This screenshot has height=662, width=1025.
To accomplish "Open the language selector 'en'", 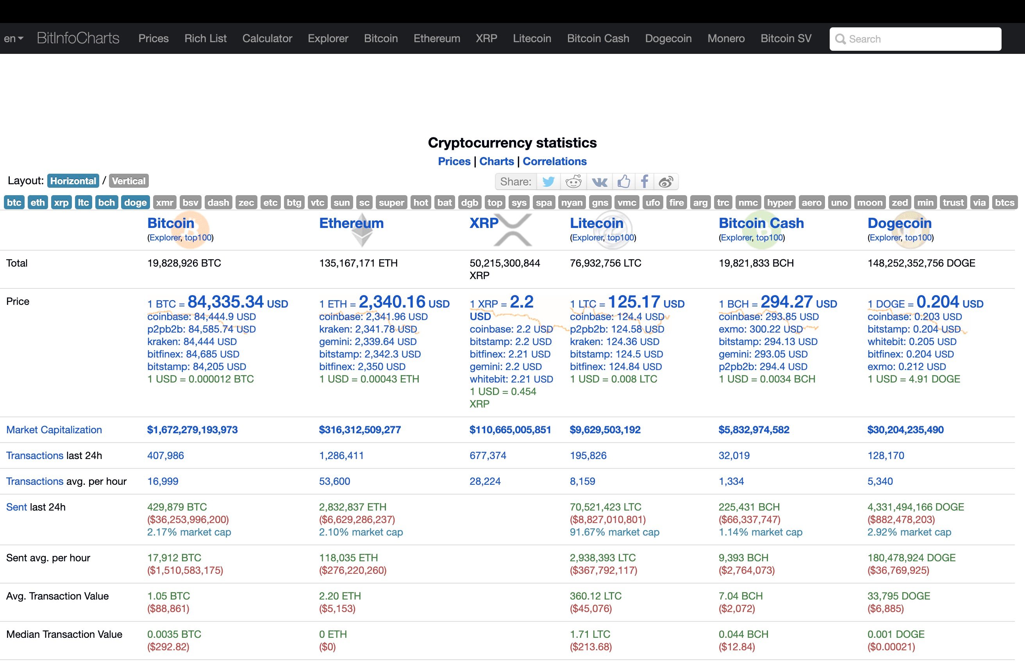I will coord(13,39).
